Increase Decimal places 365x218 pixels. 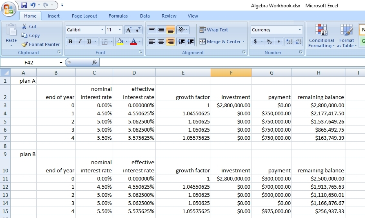pos(289,42)
